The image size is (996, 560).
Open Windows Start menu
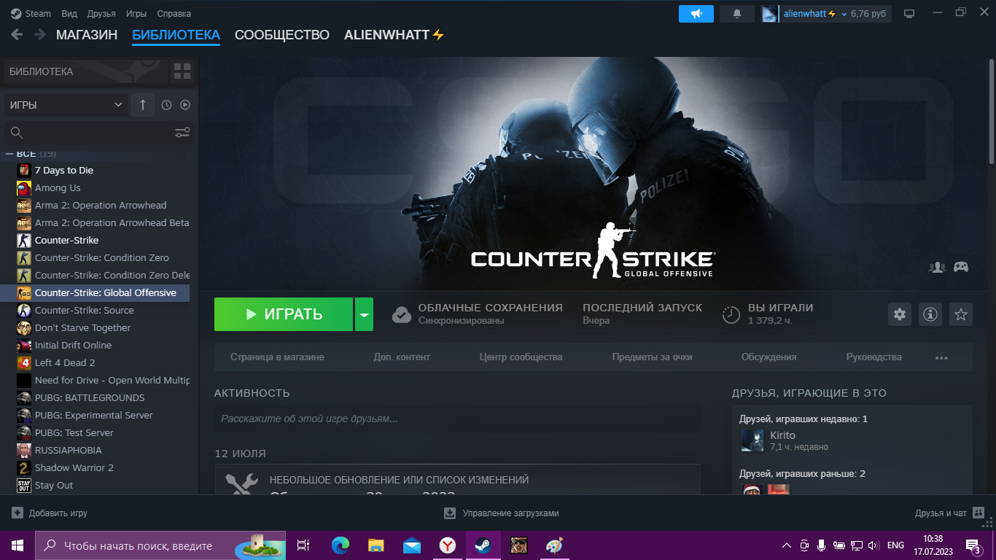coord(17,545)
